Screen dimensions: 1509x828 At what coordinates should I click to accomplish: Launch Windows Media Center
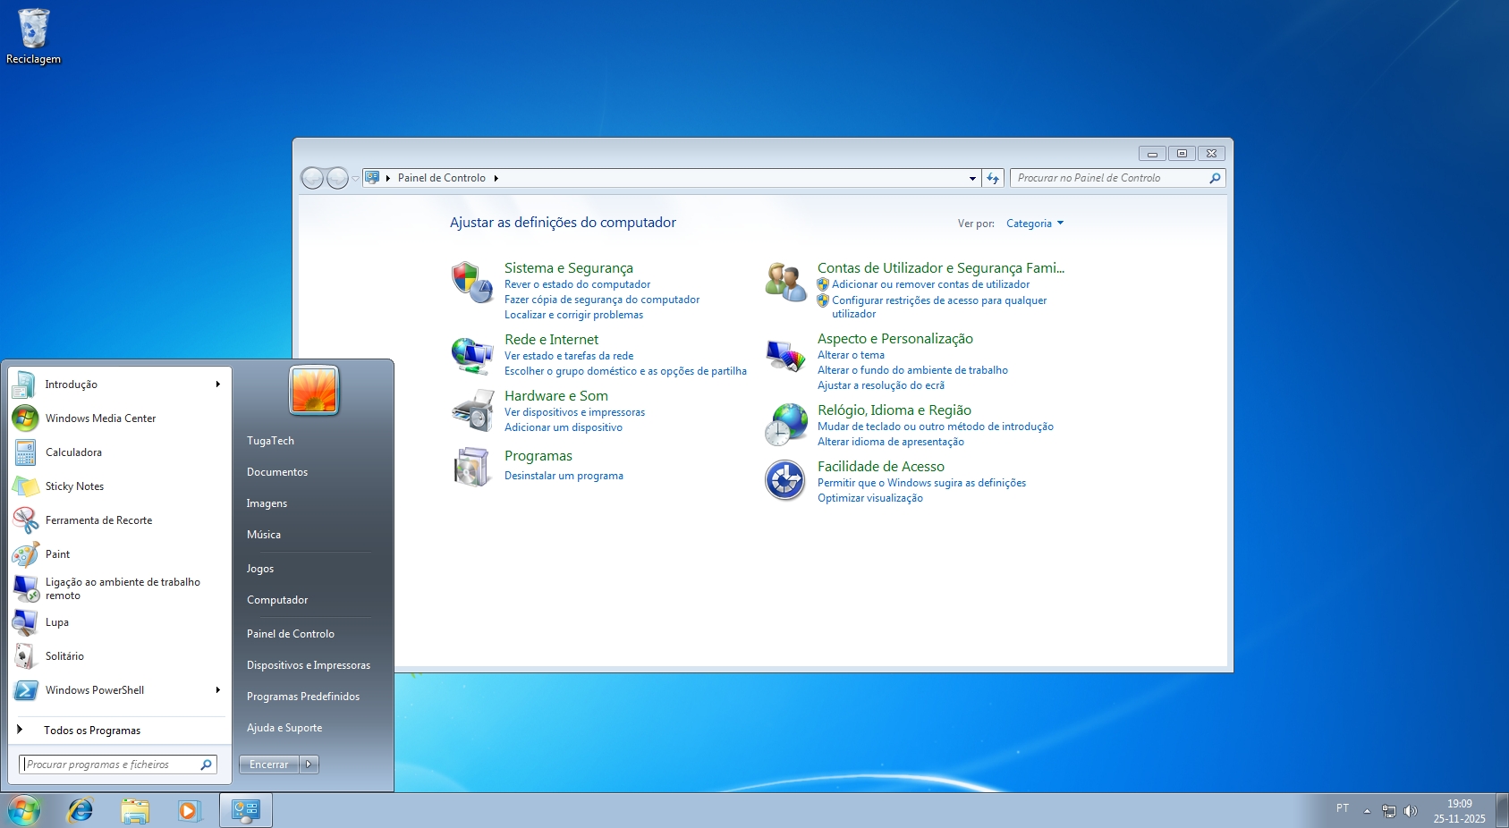100,418
